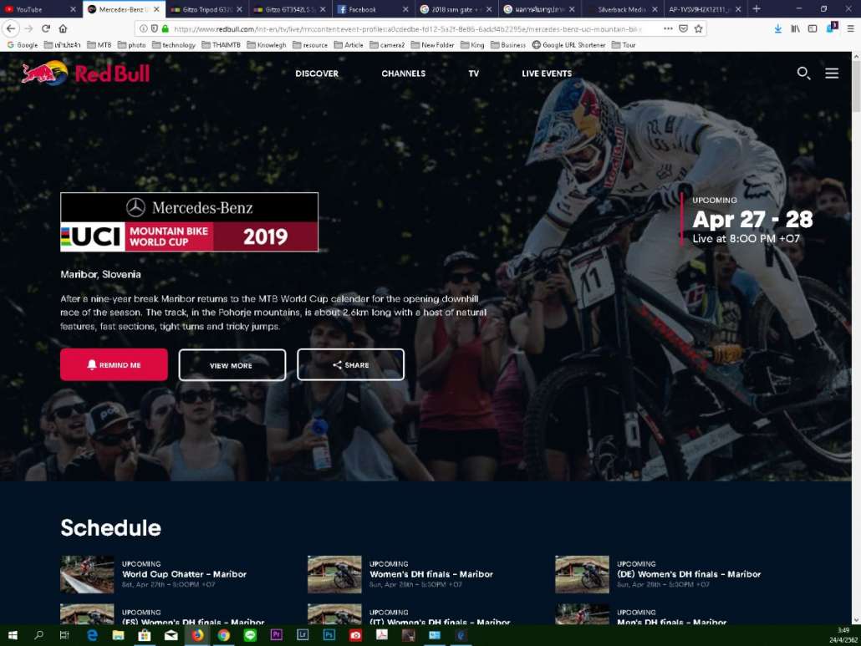
Task: Open technology bookmarks folder
Action: [x=174, y=45]
